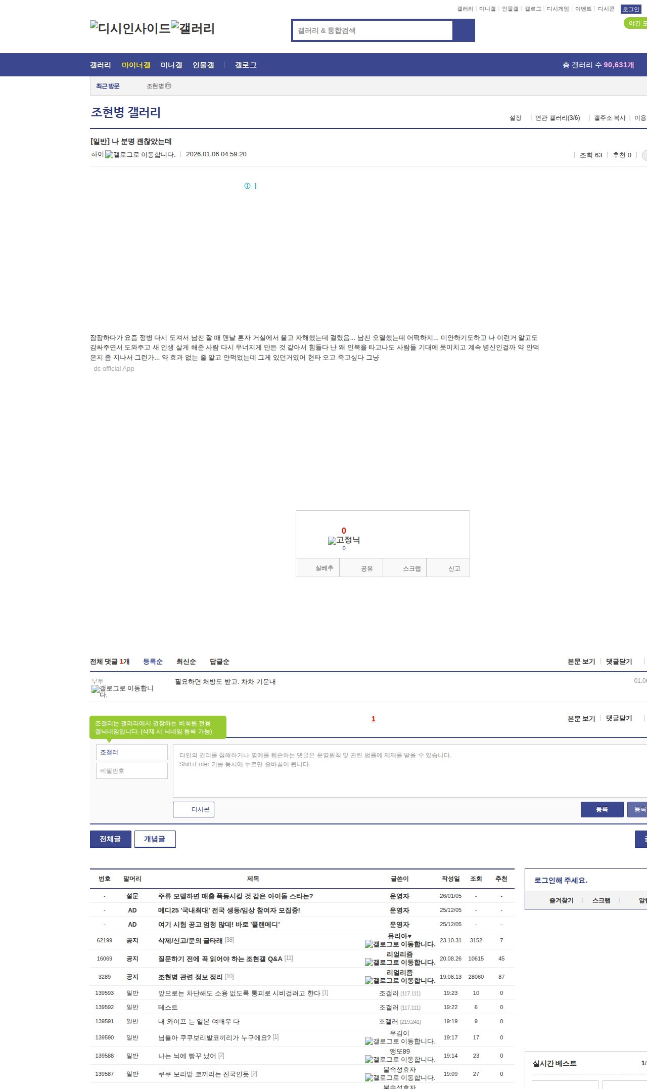Viewport: 647px width, 1089px height.
Task: Click the 조현병 갤러리 title
Action: pos(126,112)
